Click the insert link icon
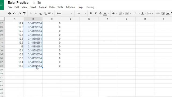Image resolution: width=172 pixels, height=97 pixels. [158, 13]
